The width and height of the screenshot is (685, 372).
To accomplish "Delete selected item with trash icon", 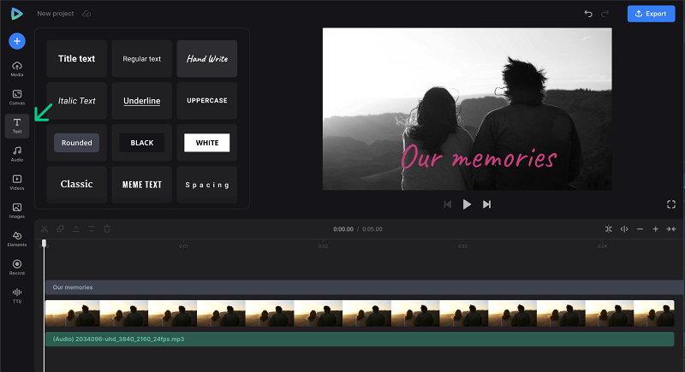I will click(107, 228).
